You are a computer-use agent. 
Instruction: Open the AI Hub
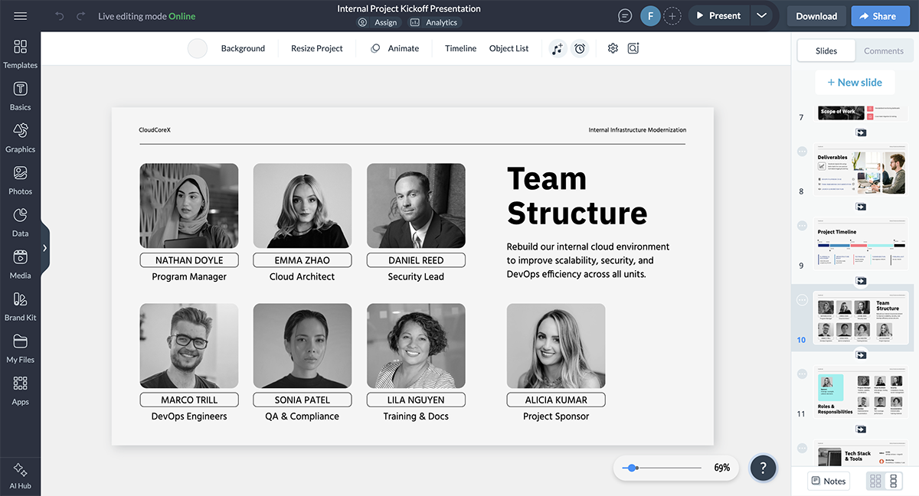(20, 475)
